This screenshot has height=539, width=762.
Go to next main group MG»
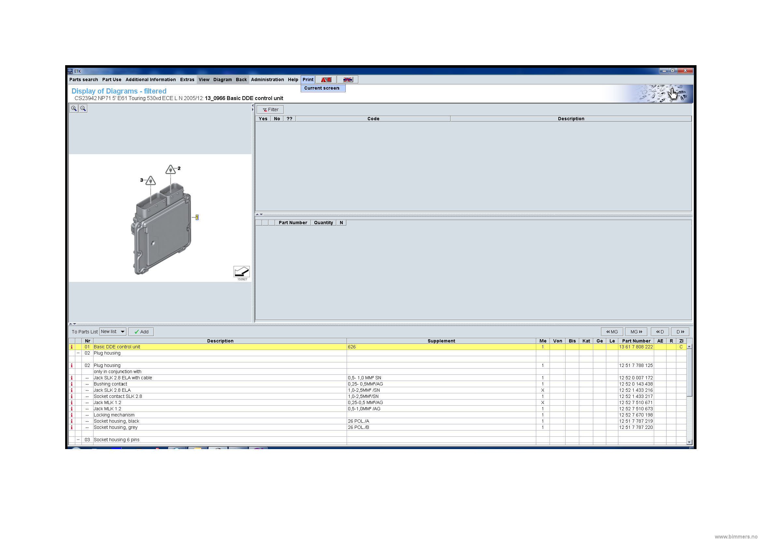tap(636, 331)
